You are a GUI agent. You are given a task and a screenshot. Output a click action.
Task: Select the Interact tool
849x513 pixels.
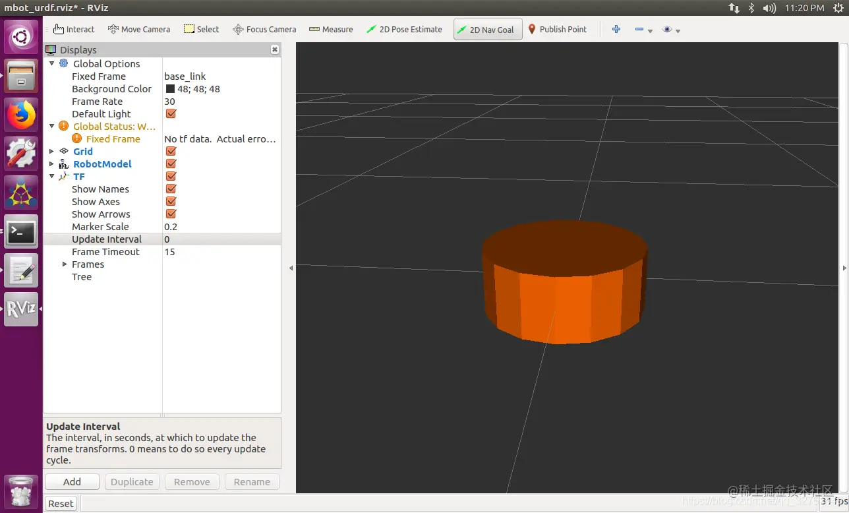click(74, 29)
